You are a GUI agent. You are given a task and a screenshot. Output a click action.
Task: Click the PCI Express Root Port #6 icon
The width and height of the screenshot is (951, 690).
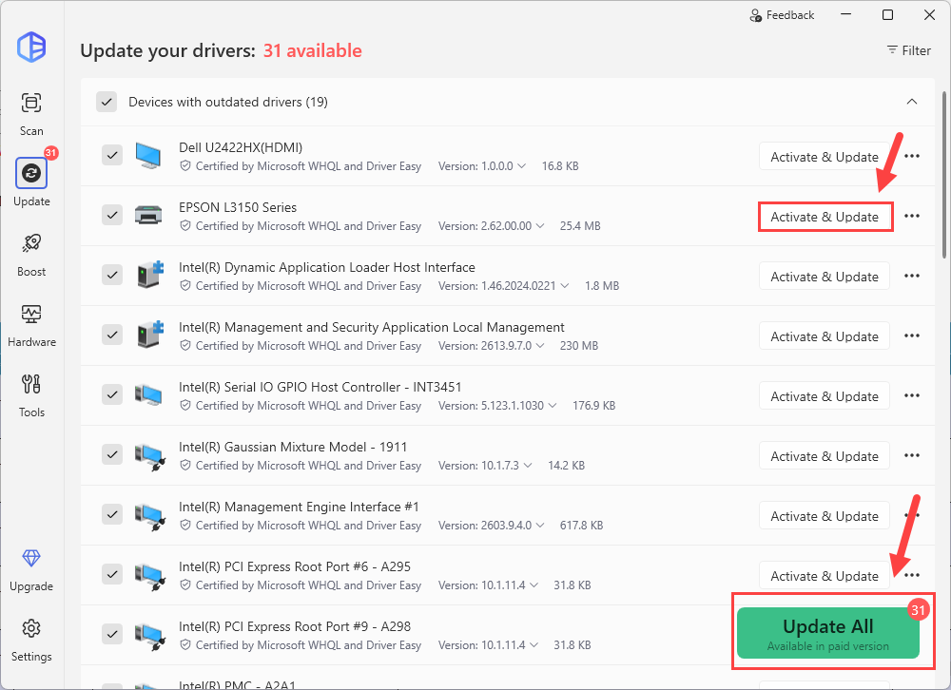pos(150,576)
